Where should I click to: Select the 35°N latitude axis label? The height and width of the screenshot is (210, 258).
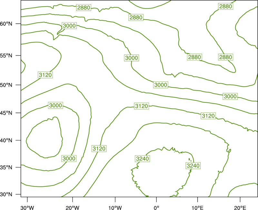pos(6,167)
